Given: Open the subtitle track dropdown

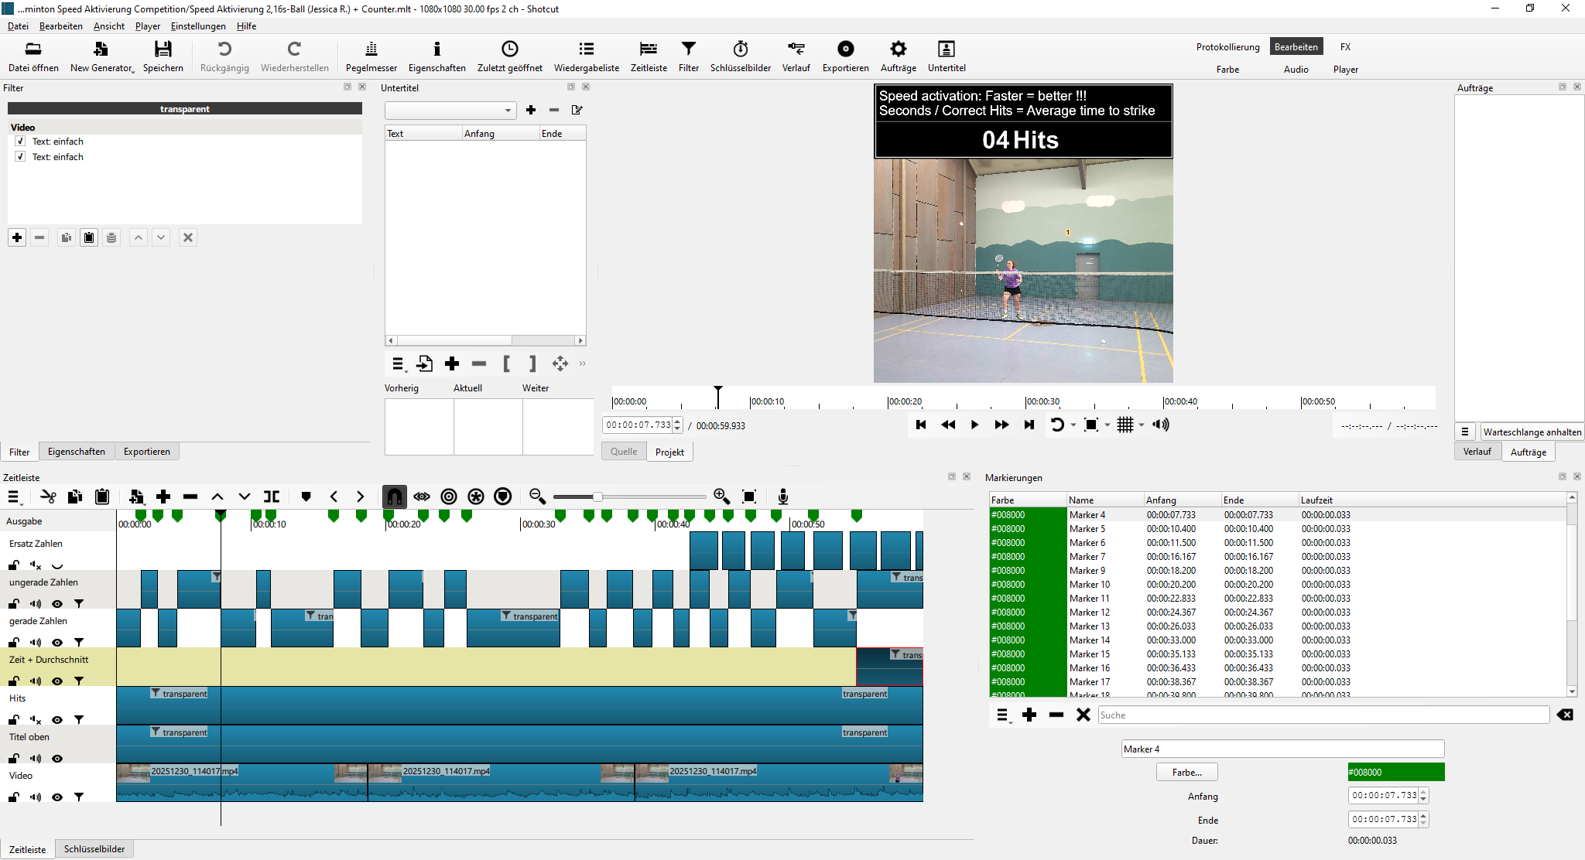Looking at the screenshot, I should [450, 111].
